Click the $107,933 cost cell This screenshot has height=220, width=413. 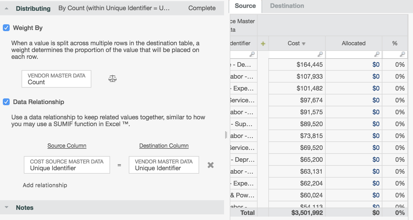pos(297,76)
